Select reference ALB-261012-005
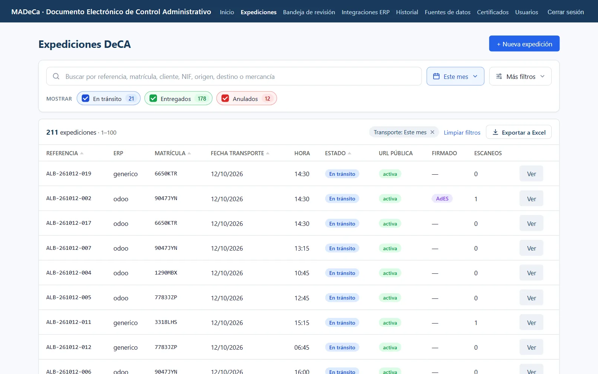This screenshot has width=598, height=374. pyautogui.click(x=69, y=297)
